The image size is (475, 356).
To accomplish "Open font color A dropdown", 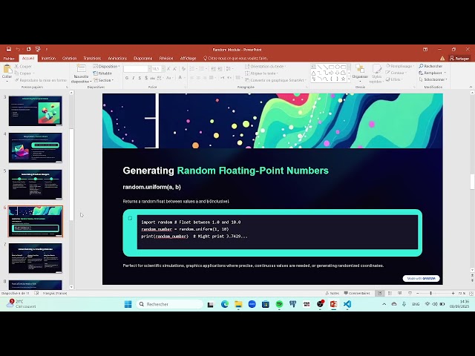I will 185,78.
